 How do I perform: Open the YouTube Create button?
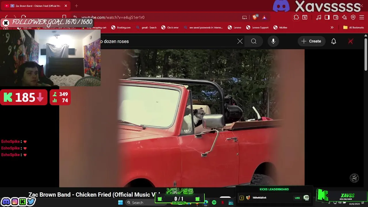pos(311,41)
